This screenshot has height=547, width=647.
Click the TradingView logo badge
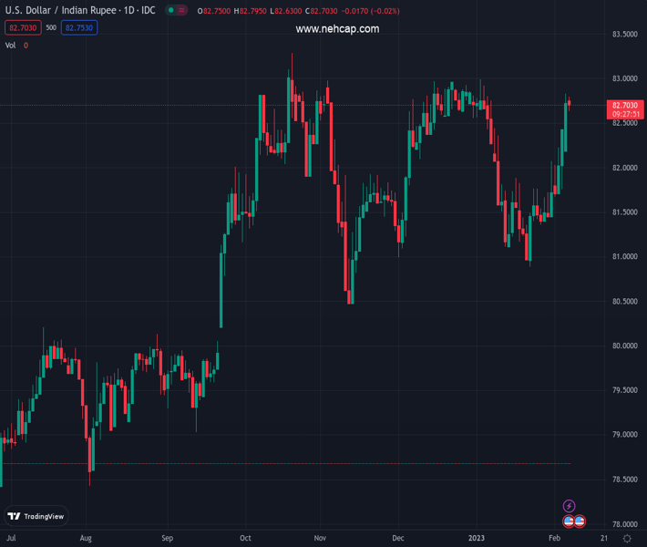[x=36, y=516]
